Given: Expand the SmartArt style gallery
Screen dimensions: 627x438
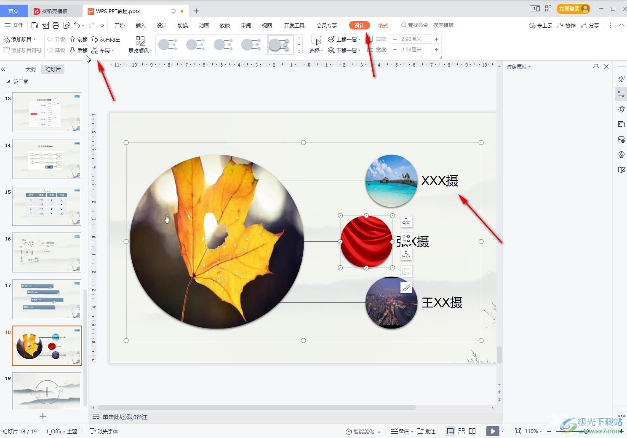Looking at the screenshot, I should pyautogui.click(x=299, y=52).
